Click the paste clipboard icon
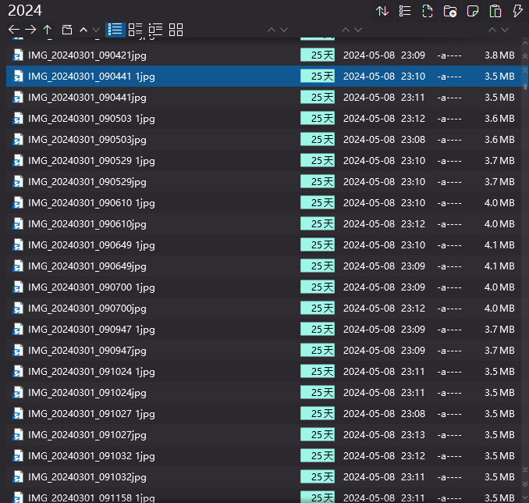This screenshot has width=529, height=503. click(x=495, y=11)
